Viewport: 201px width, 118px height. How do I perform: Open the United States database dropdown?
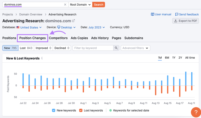pos(31,27)
